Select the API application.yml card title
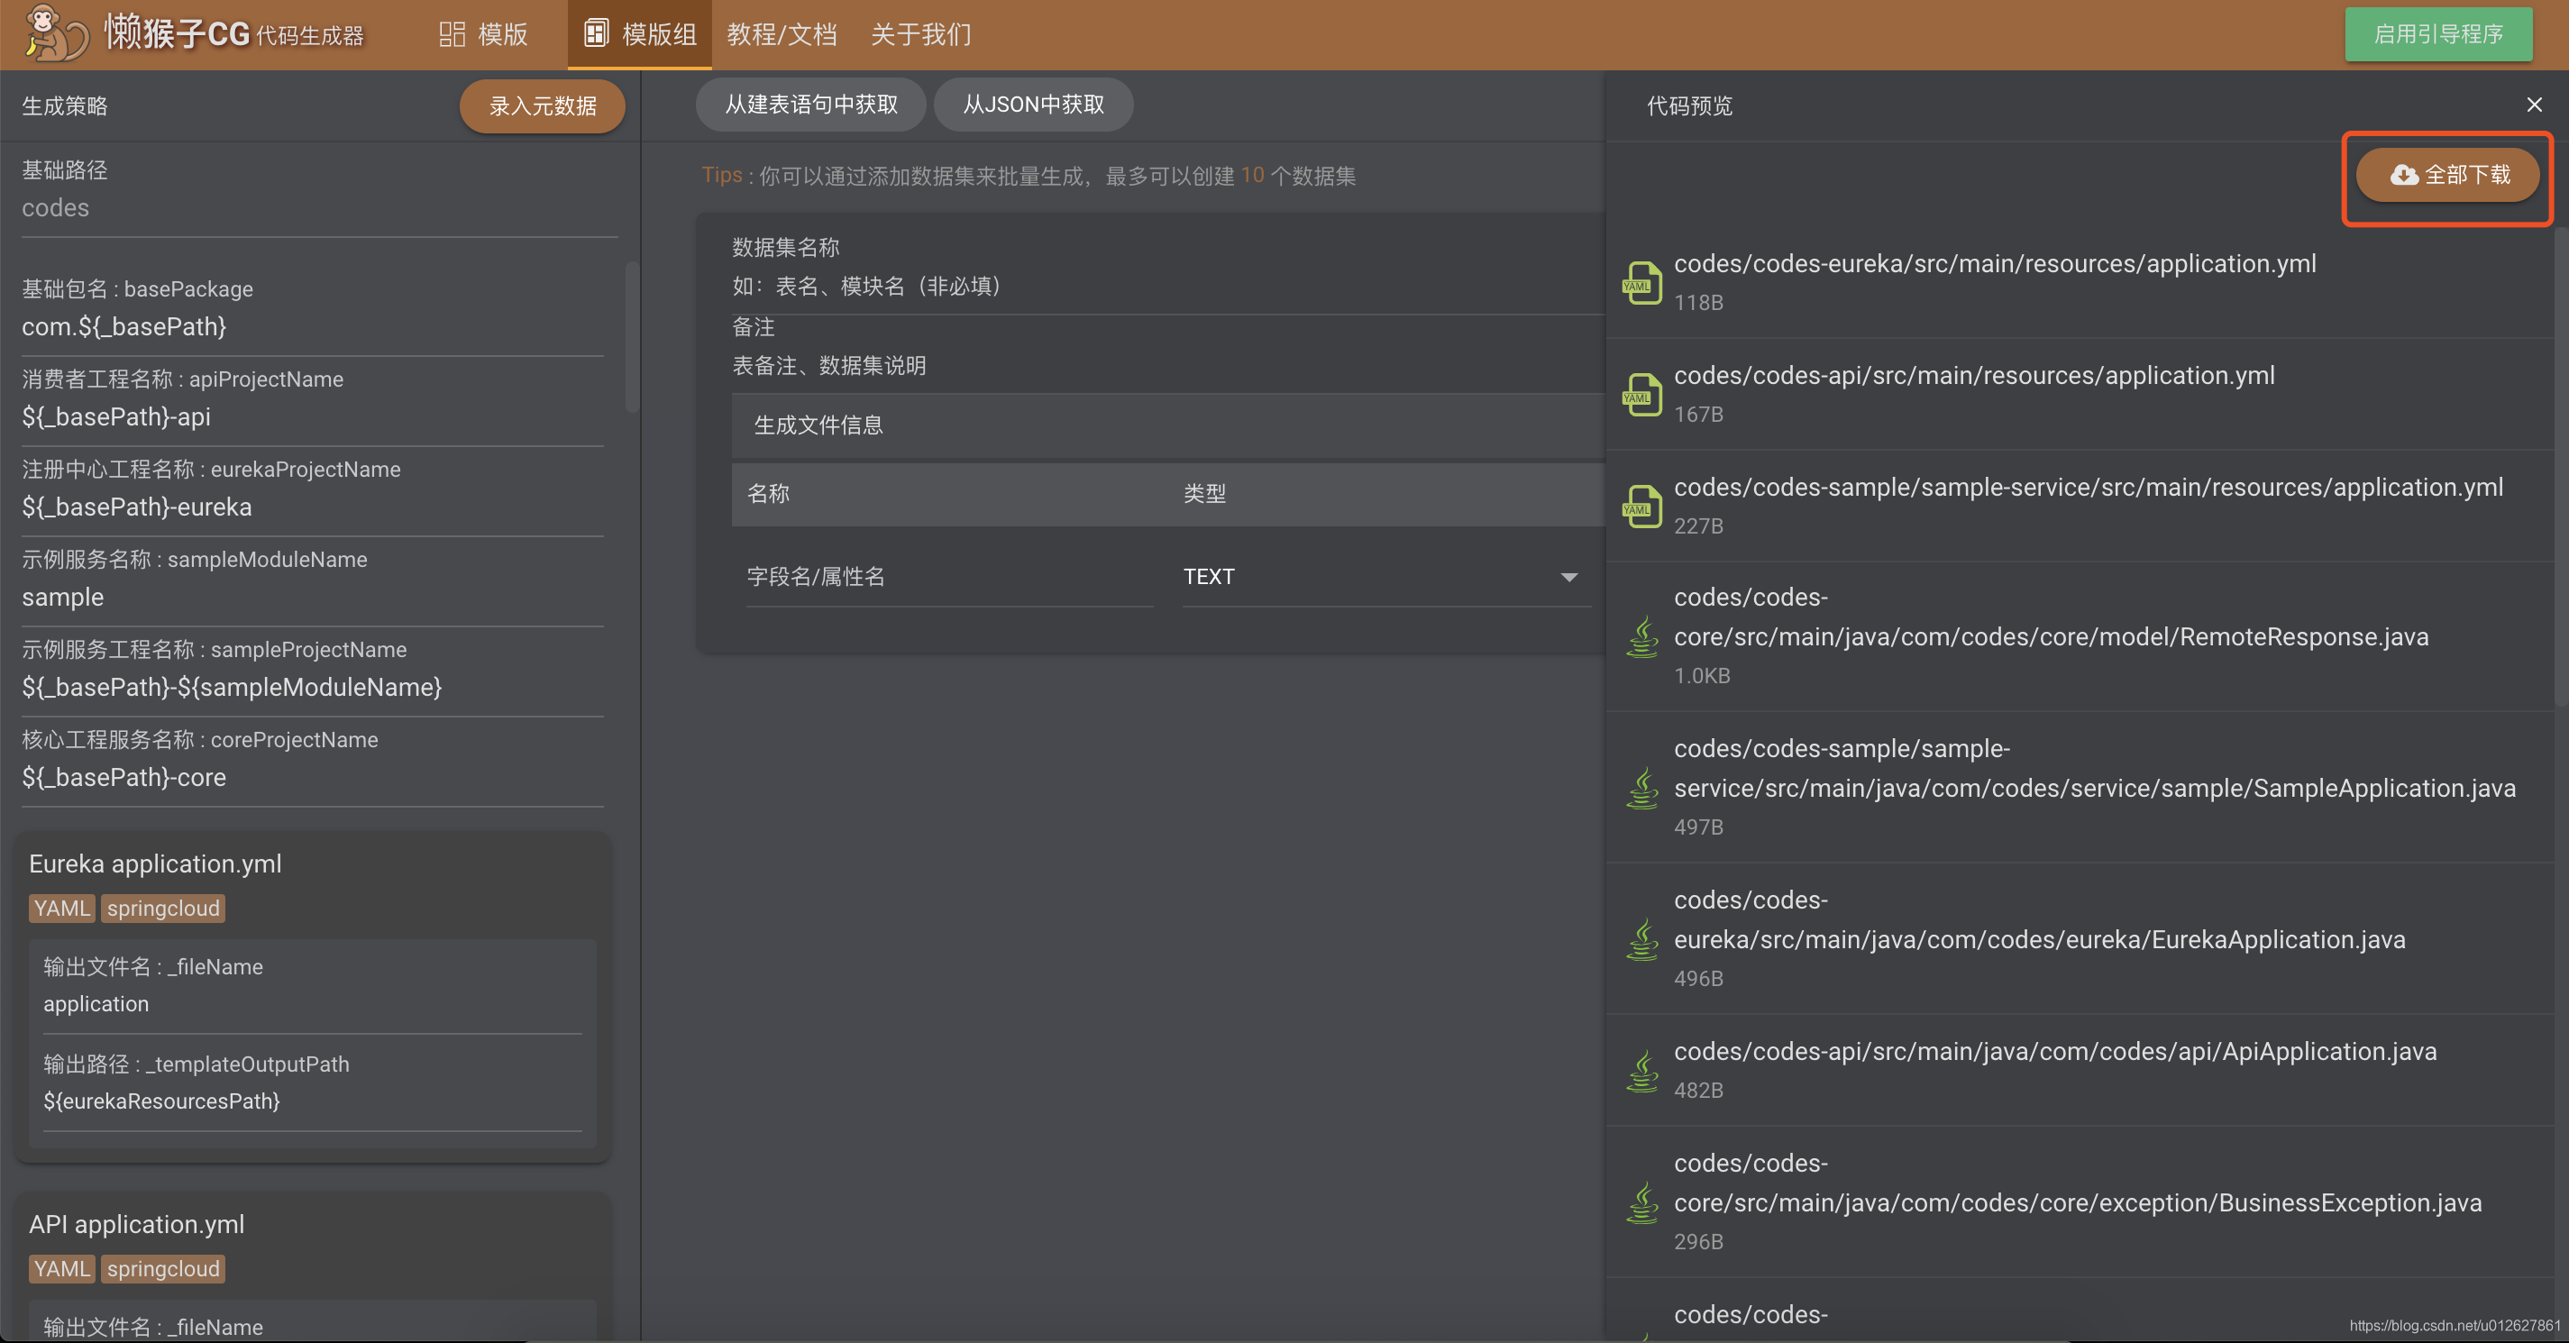This screenshot has height=1343, width=2569. (137, 1224)
